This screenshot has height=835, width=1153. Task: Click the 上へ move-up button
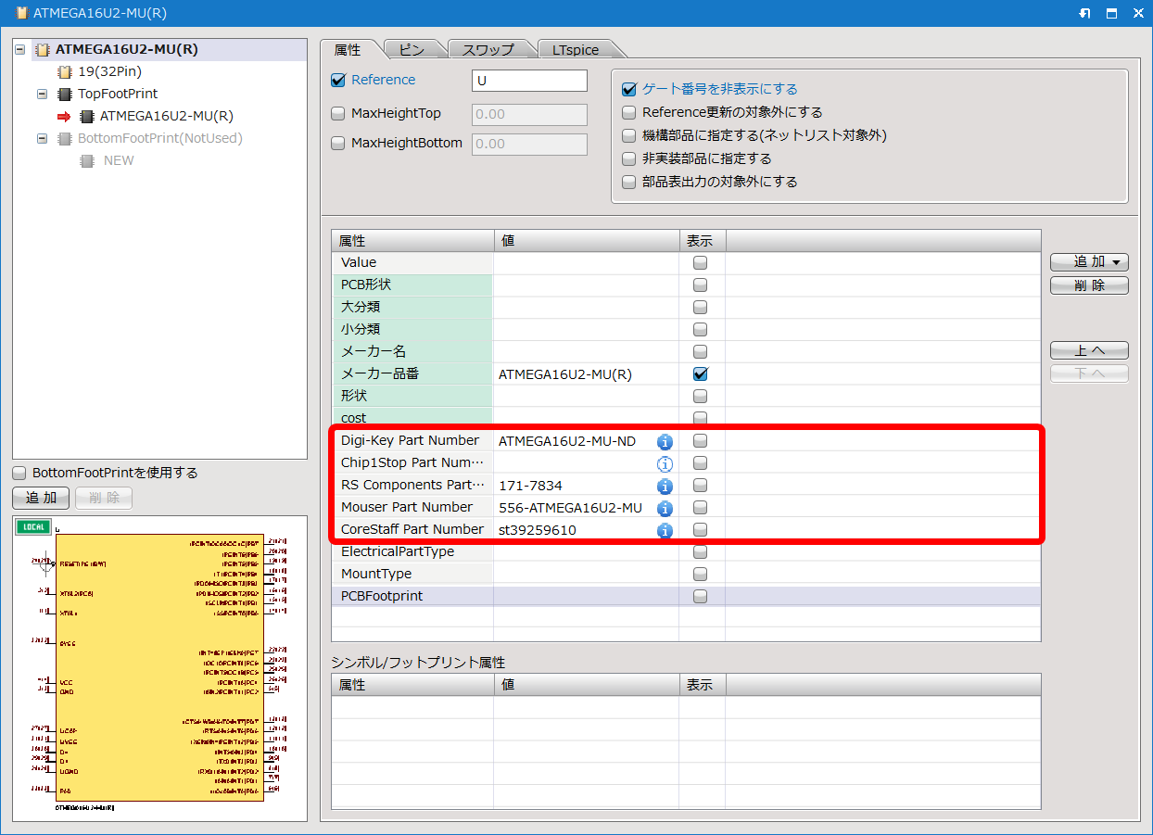(1089, 350)
